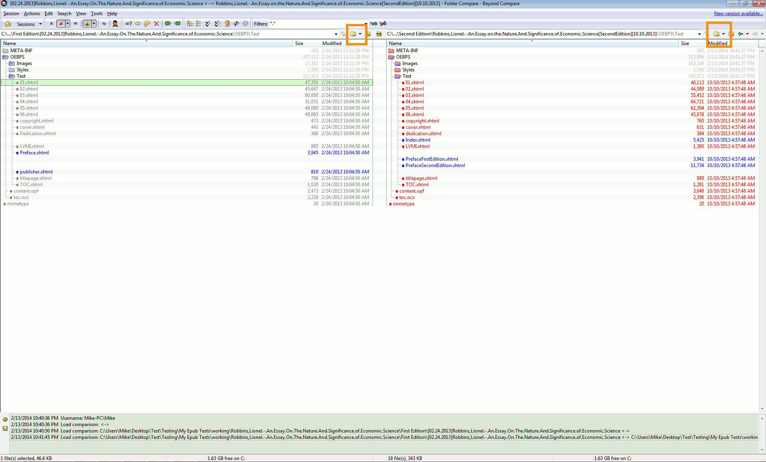Click the Home session icon

point(8,24)
